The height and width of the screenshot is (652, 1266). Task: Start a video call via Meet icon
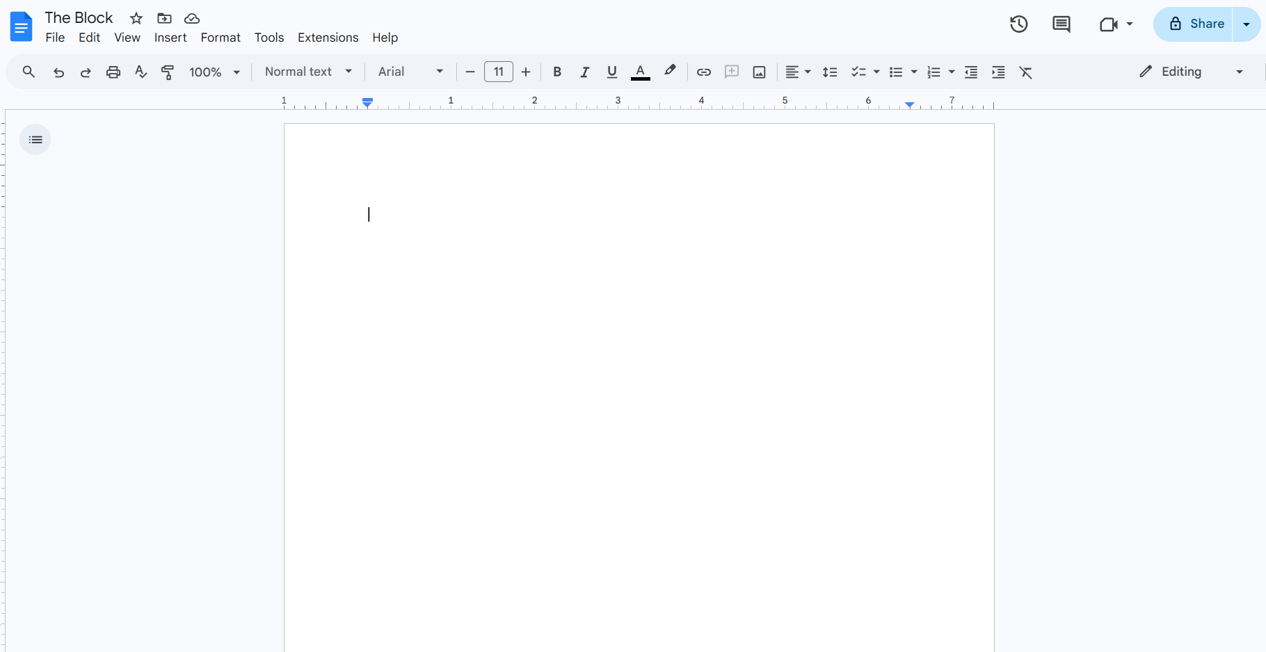click(1108, 24)
